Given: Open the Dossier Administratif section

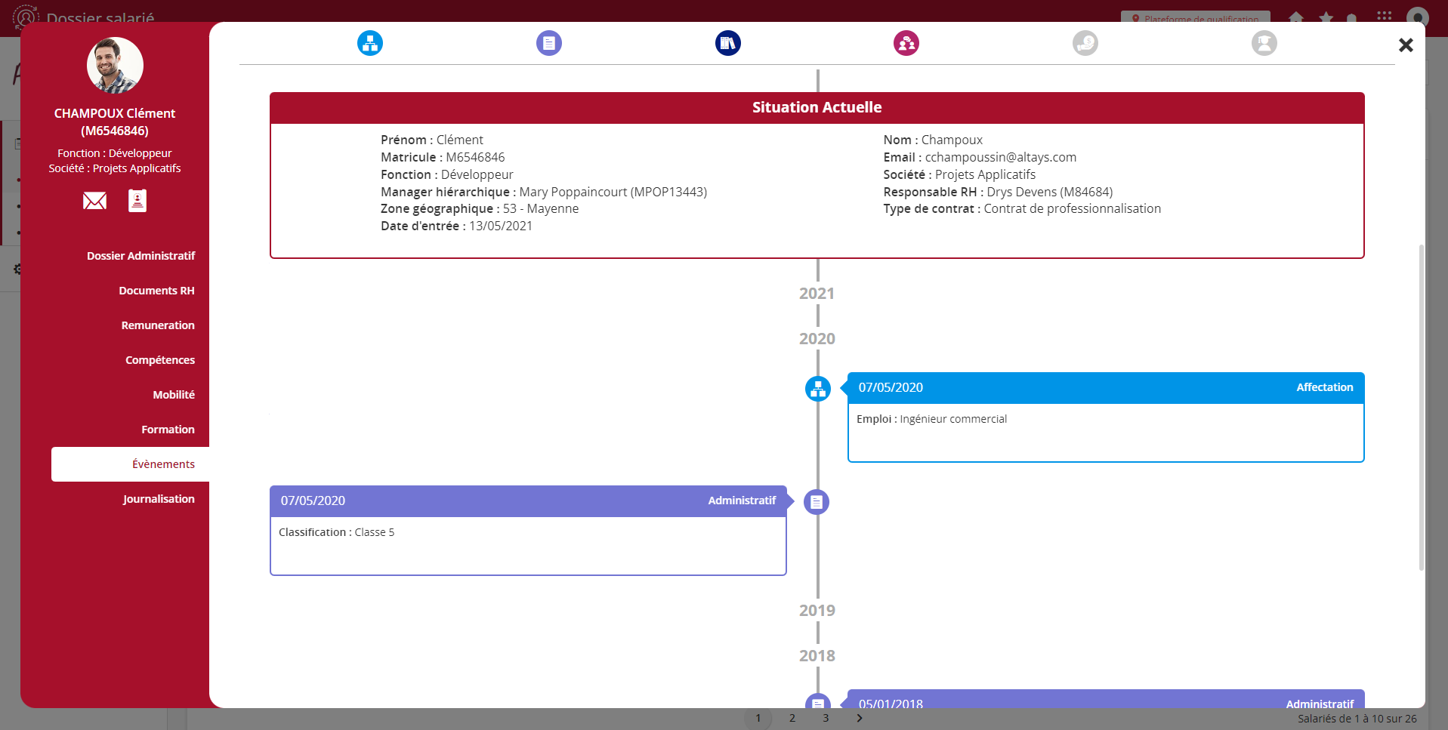Looking at the screenshot, I should [140, 256].
